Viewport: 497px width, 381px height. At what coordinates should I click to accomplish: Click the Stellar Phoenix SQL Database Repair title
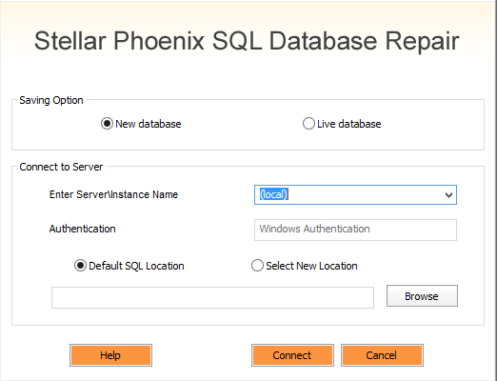coord(247,41)
